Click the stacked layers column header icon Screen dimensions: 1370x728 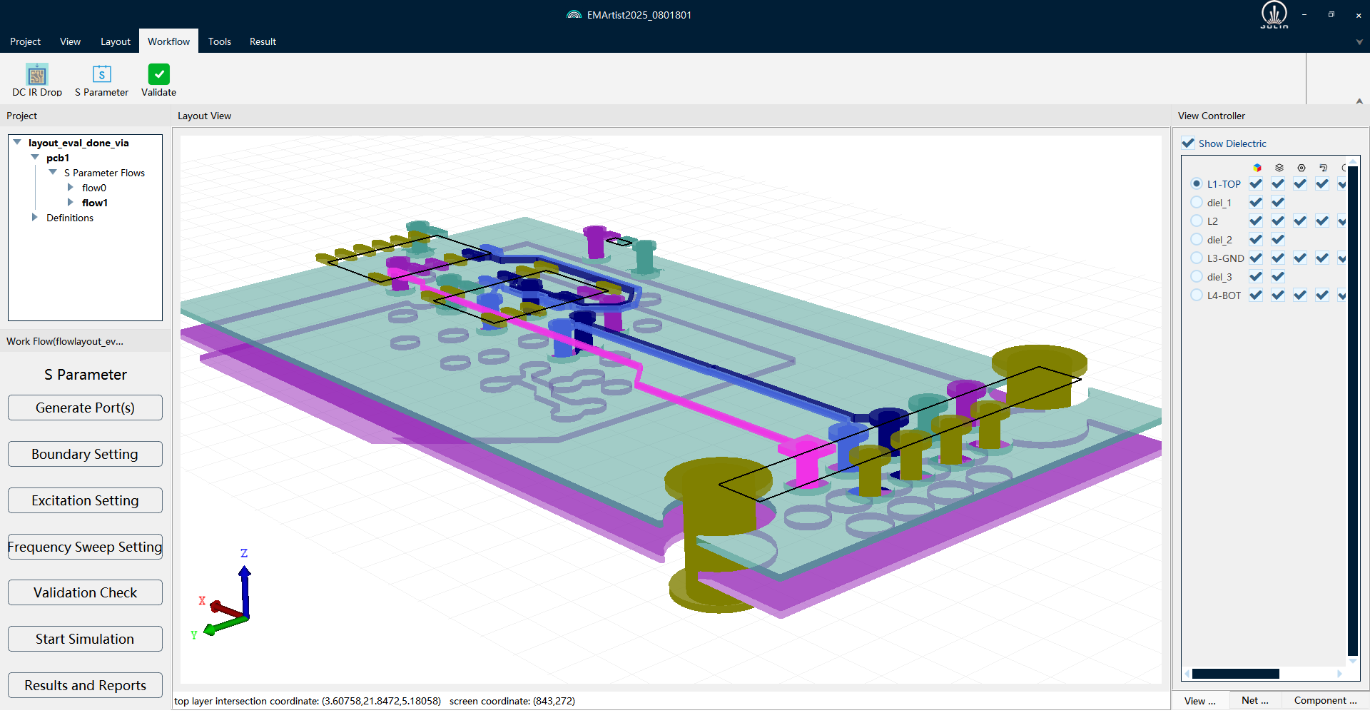pyautogui.click(x=1279, y=168)
